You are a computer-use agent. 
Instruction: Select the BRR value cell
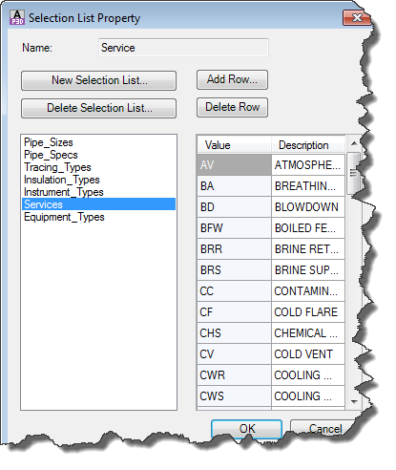[234, 249]
